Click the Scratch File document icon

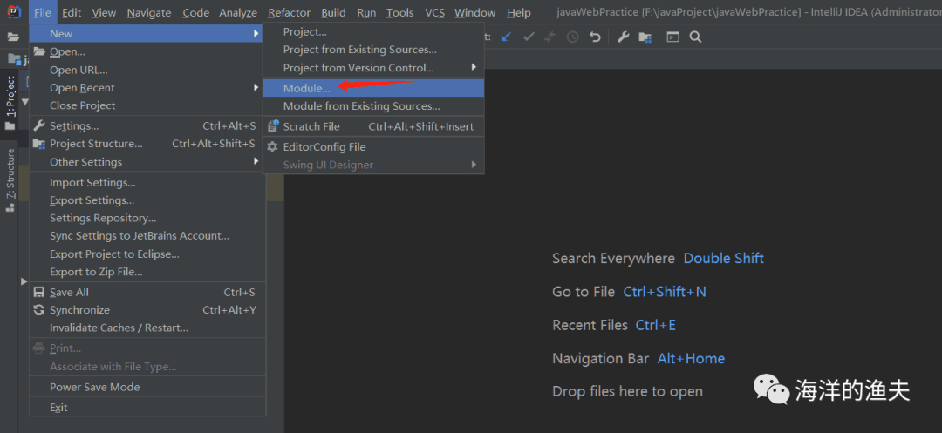(x=273, y=126)
